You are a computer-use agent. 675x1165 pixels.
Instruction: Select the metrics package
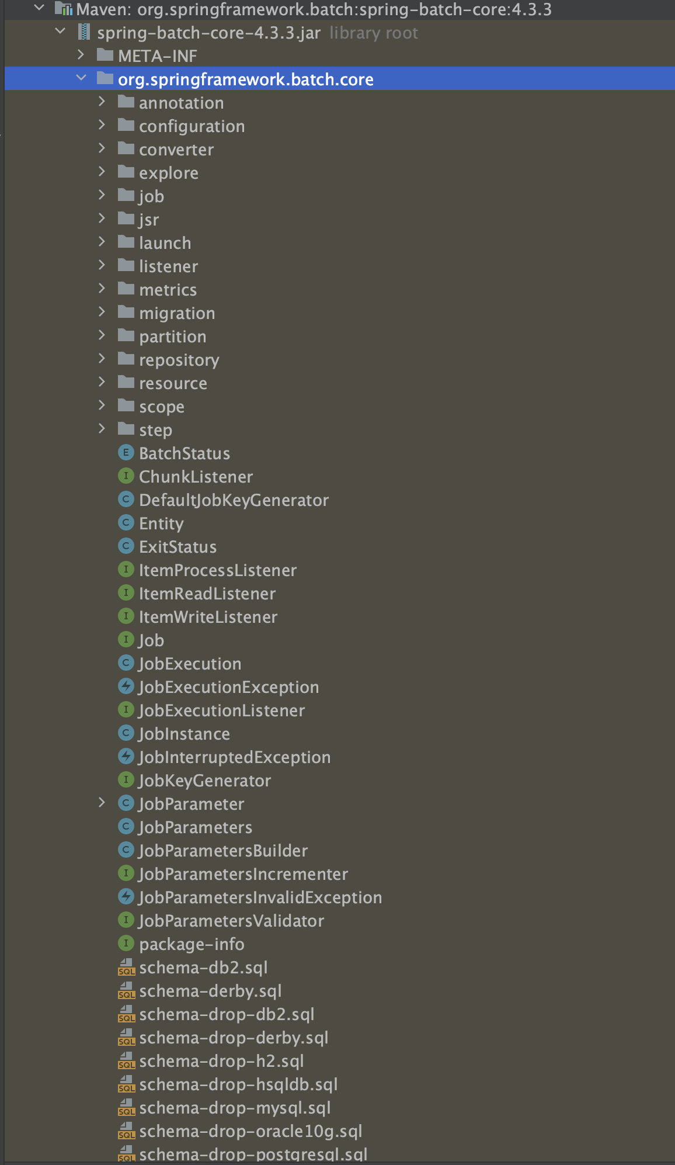coord(168,290)
